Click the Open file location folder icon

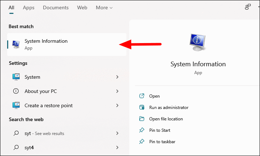[142, 119]
